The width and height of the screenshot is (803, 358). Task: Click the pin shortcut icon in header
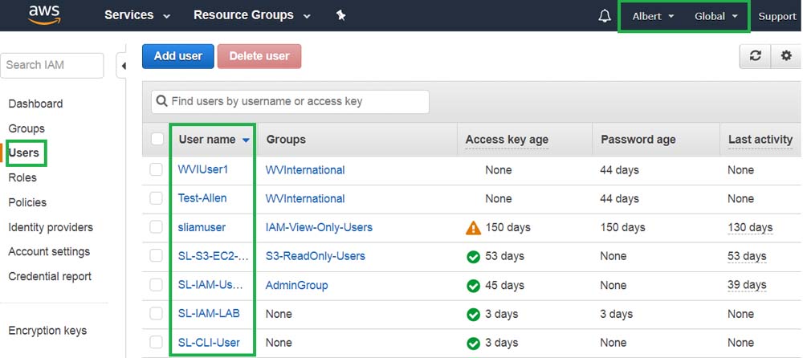tap(340, 16)
